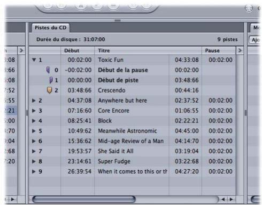This screenshot has height=206, width=262.
Task: Click start time 15:36:62 of track 6
Action: 80,141
